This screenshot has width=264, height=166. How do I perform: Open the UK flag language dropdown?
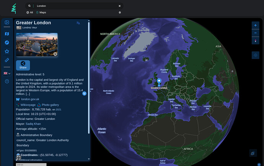7,73
